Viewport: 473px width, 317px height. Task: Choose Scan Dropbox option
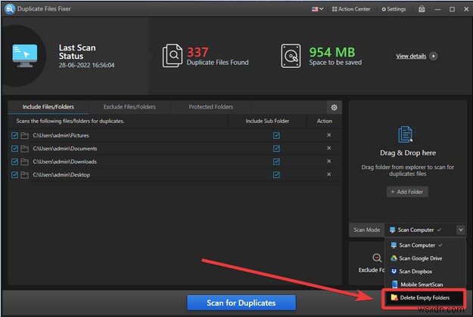pos(425,271)
